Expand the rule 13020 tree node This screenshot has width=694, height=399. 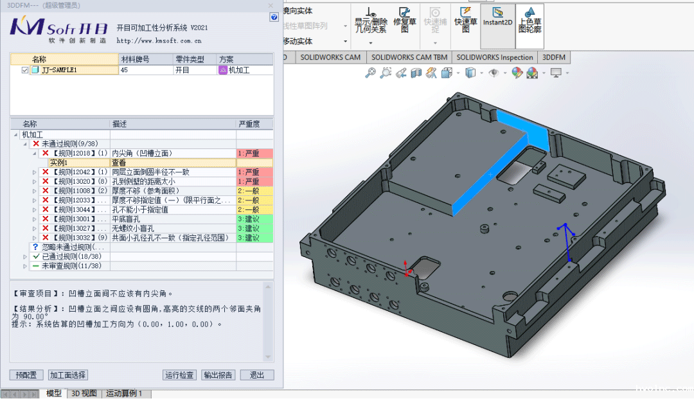(35, 182)
